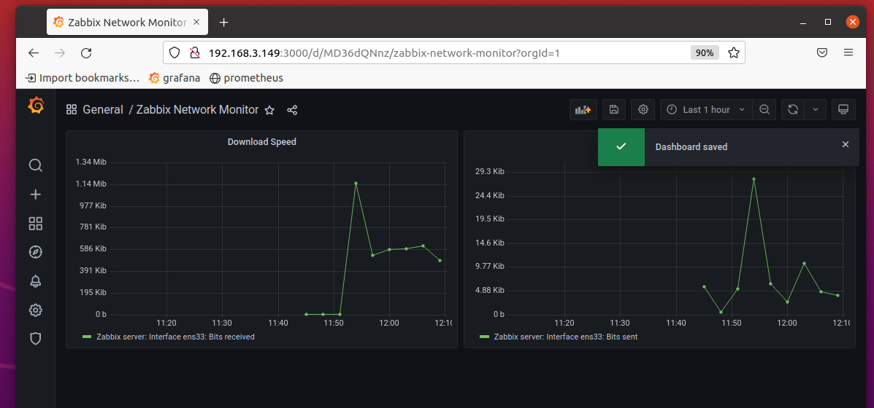Dismiss the Dashboard saved notification
Screen dimensions: 874x408
click(x=846, y=144)
